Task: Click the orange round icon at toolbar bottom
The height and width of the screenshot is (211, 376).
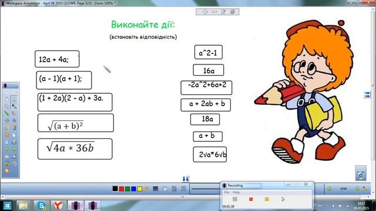Action: coord(6,171)
